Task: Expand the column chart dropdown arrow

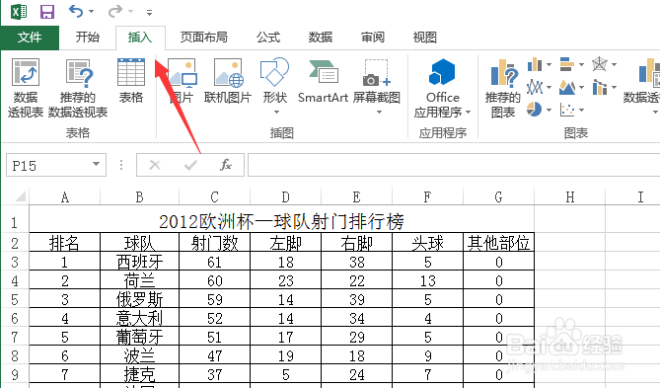Action: point(549,65)
